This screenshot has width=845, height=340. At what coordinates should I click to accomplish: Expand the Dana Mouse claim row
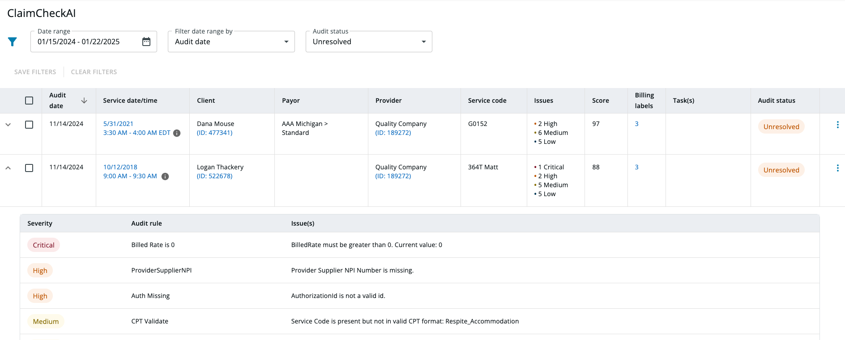coord(8,125)
